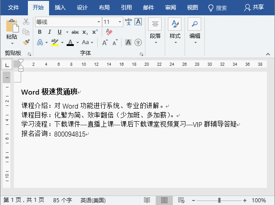Viewport: 275px width, 205px height.
Task: Click the Clear Formatting eraser icon
Action: [x=108, y=32]
